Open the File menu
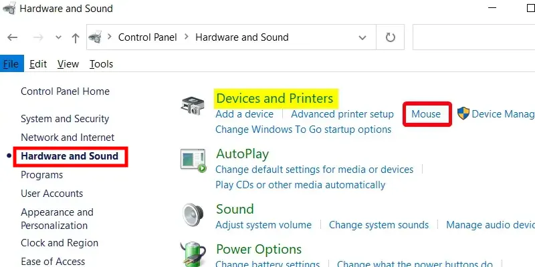The width and height of the screenshot is (535, 267). click(x=10, y=64)
